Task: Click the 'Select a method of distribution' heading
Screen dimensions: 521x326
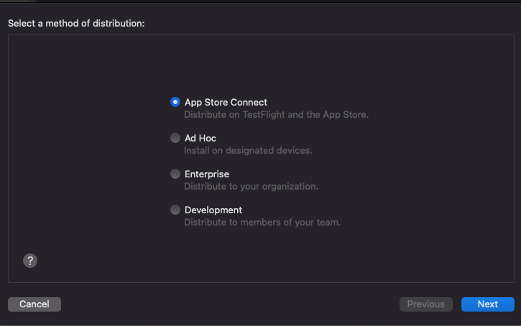Action: 76,24
